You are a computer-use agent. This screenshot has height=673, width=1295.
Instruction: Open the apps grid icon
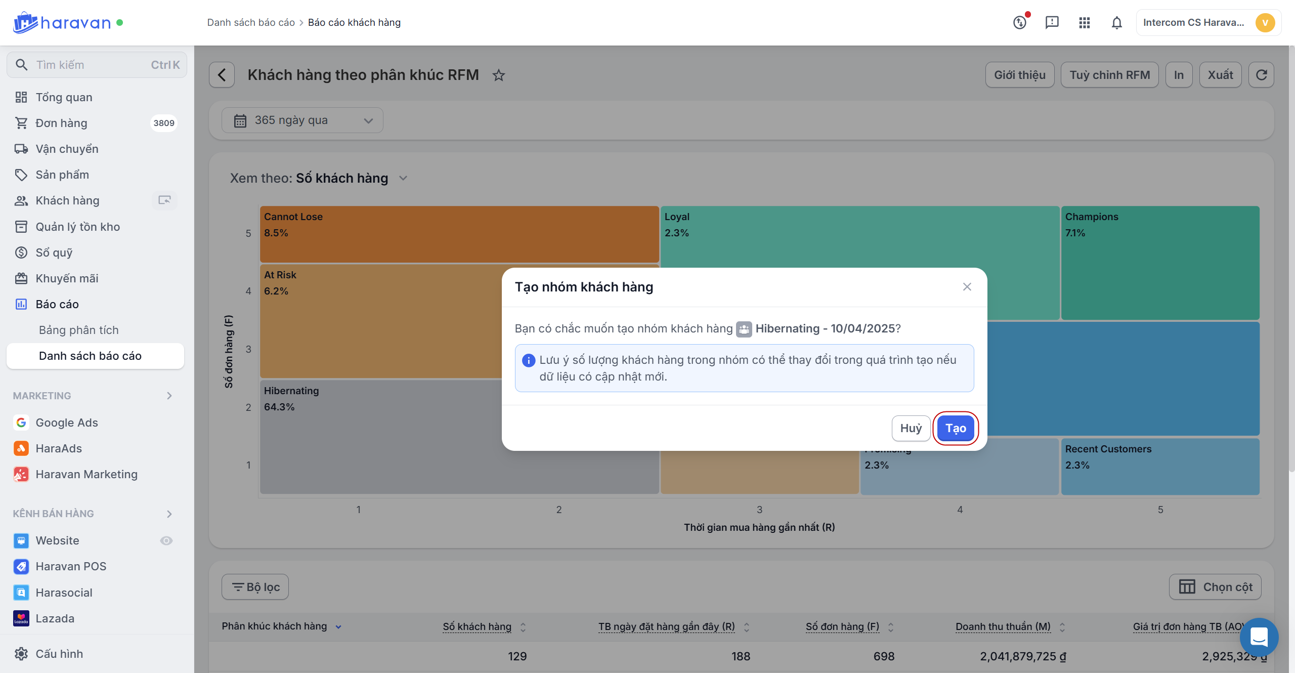click(1084, 23)
